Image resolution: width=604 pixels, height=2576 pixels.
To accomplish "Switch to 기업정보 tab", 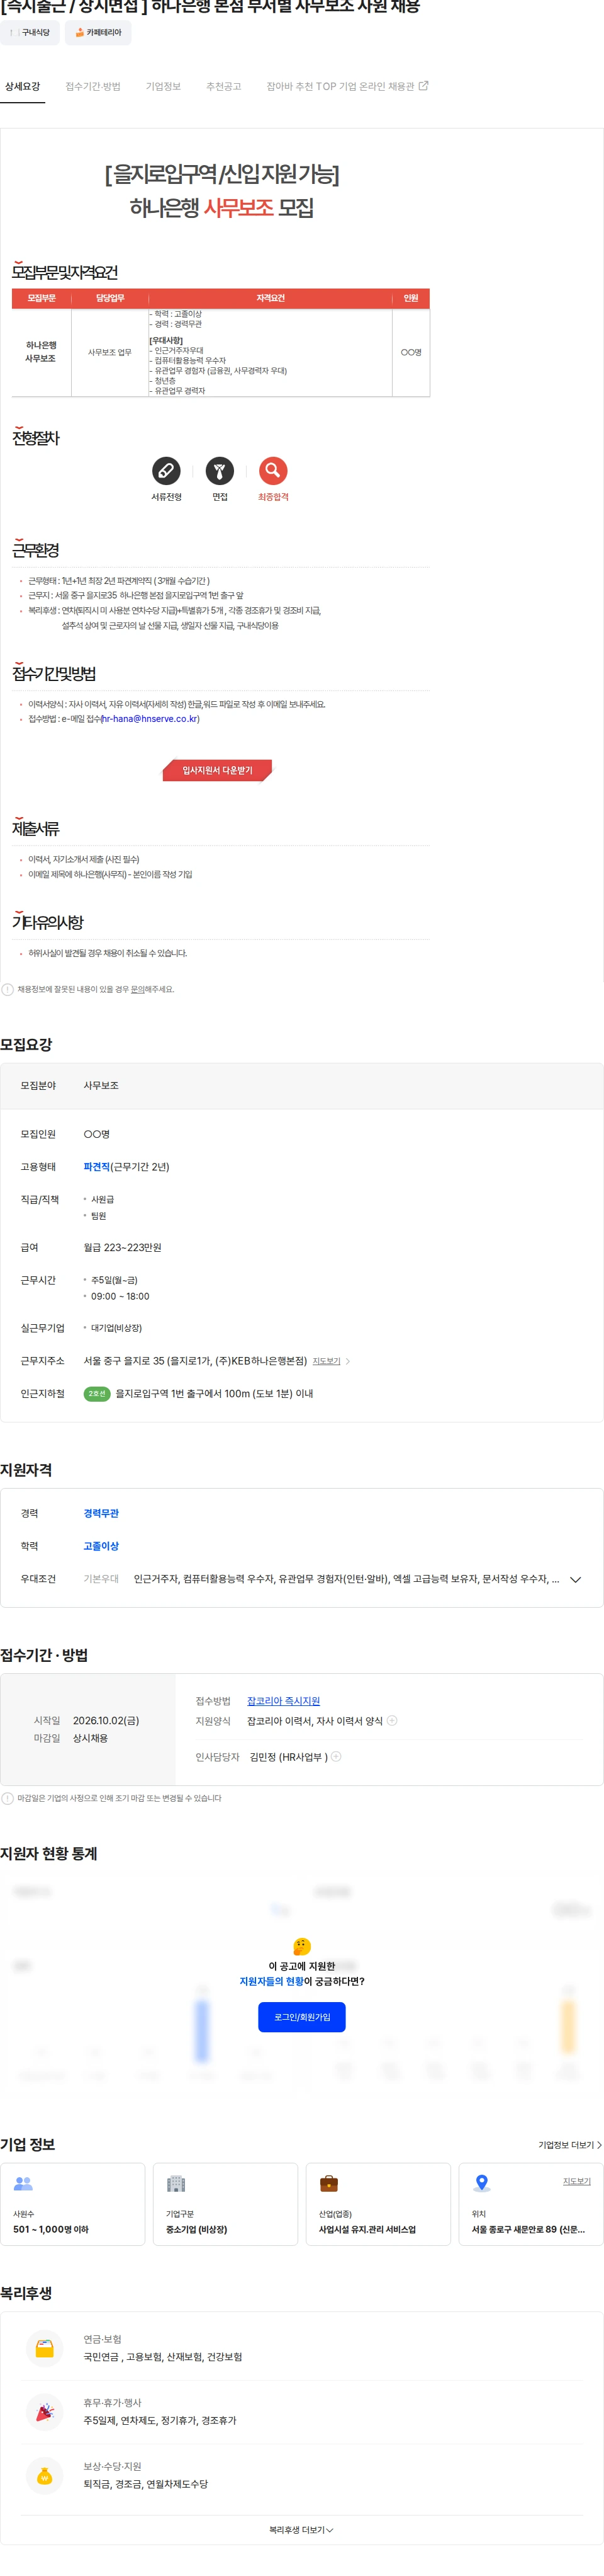I will [x=163, y=87].
